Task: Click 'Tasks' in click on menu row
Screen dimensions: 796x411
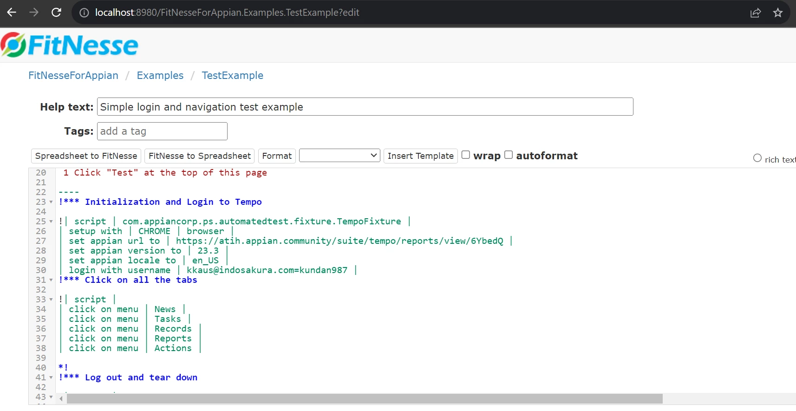Action: click(x=168, y=319)
